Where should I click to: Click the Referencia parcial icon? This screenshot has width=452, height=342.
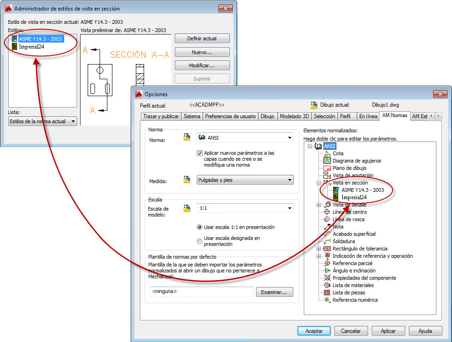pos(327,263)
